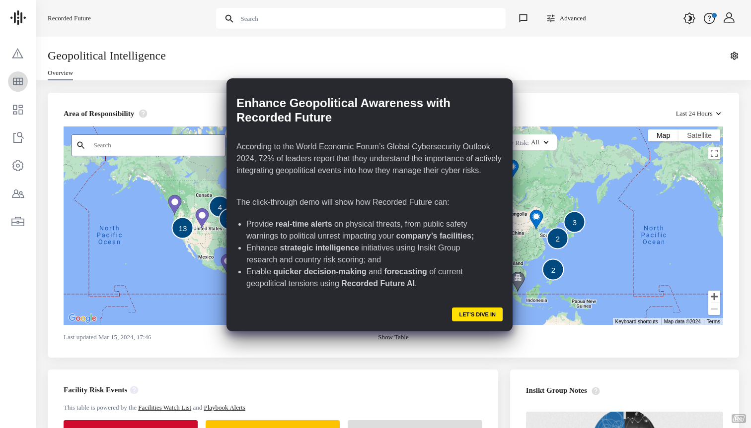This screenshot has width=751, height=428.
Task: Switch the map to Satellite view
Action: tap(699, 135)
